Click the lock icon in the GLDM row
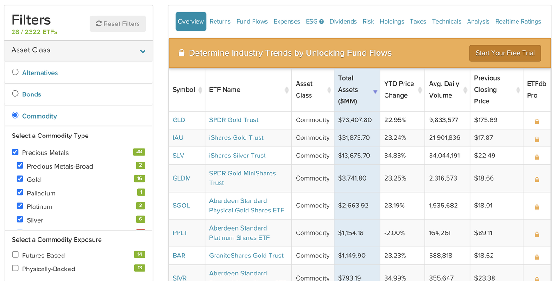 click(x=537, y=180)
